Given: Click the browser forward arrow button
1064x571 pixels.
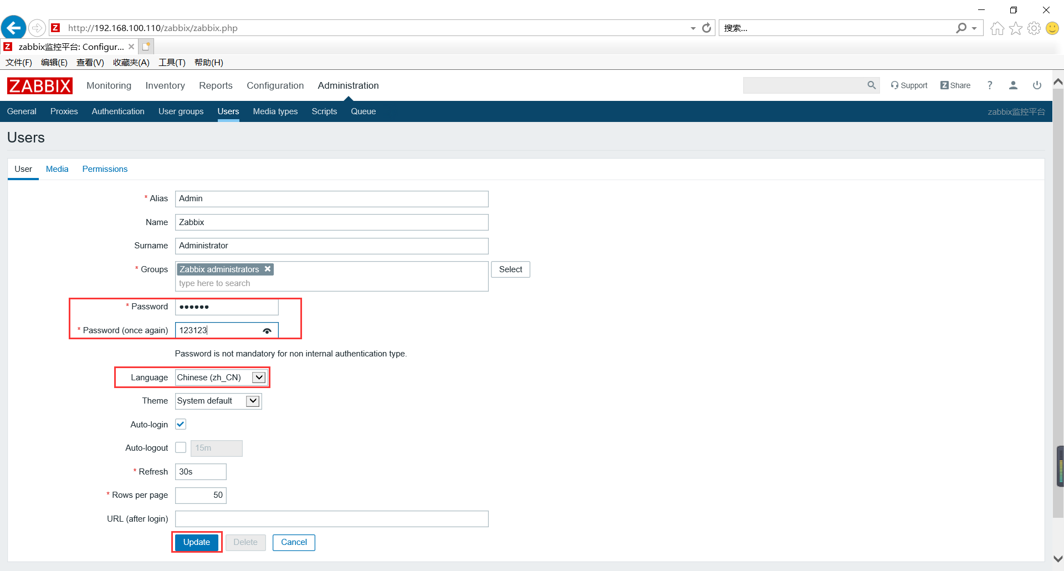Looking at the screenshot, I should click(37, 28).
